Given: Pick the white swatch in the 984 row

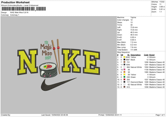Looking at the screenshot, I should (x=124, y=67).
